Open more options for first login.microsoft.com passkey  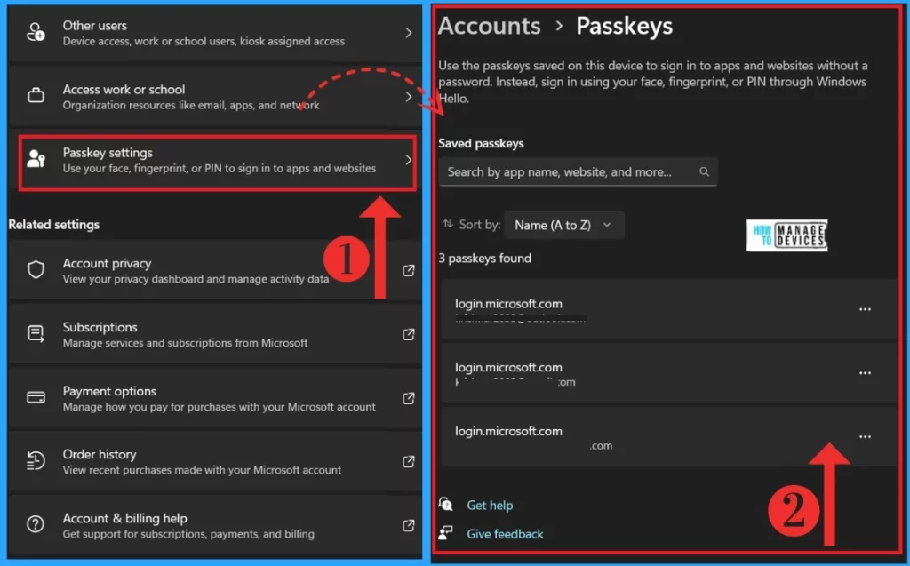point(865,309)
